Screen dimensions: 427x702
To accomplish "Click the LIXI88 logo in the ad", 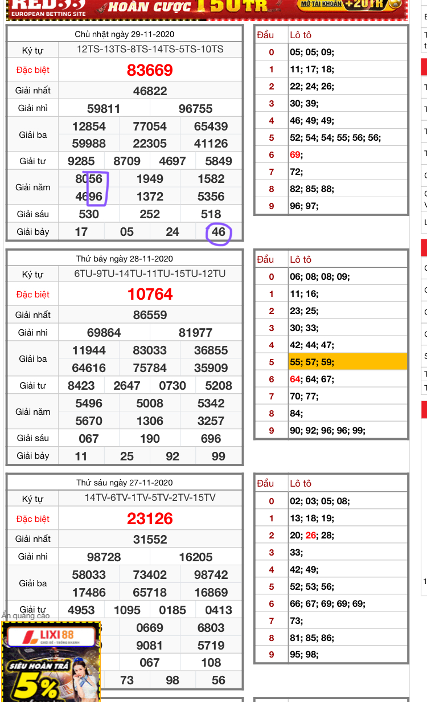I will click(x=51, y=636).
